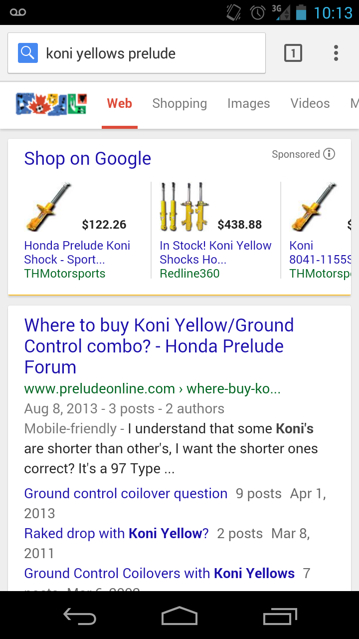Tap the blue search magnifier icon
359x639 pixels.
click(x=28, y=53)
